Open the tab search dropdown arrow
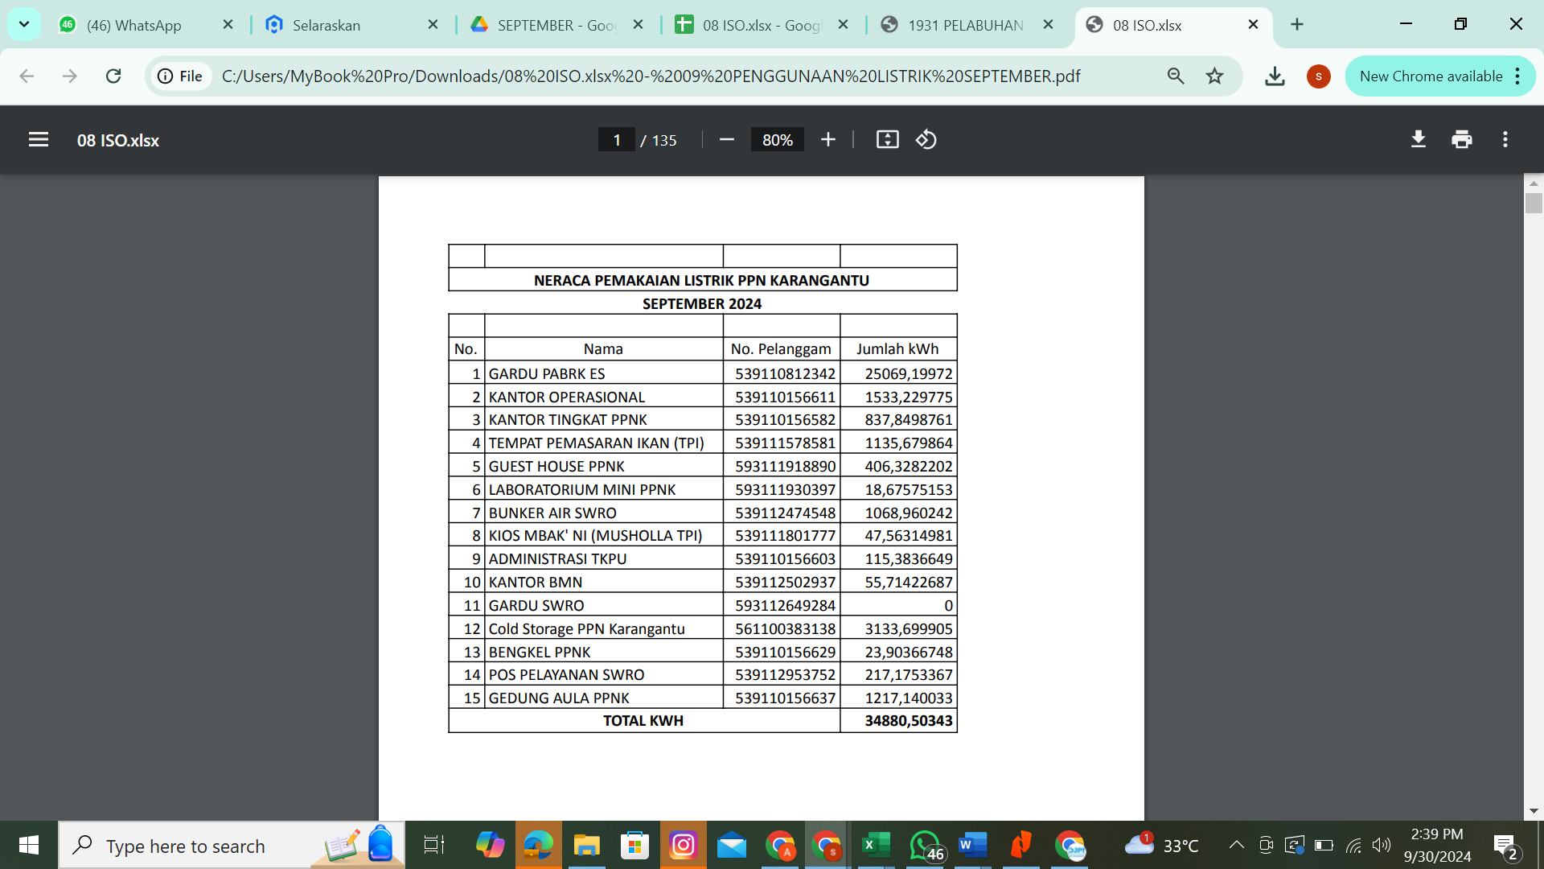 click(24, 24)
